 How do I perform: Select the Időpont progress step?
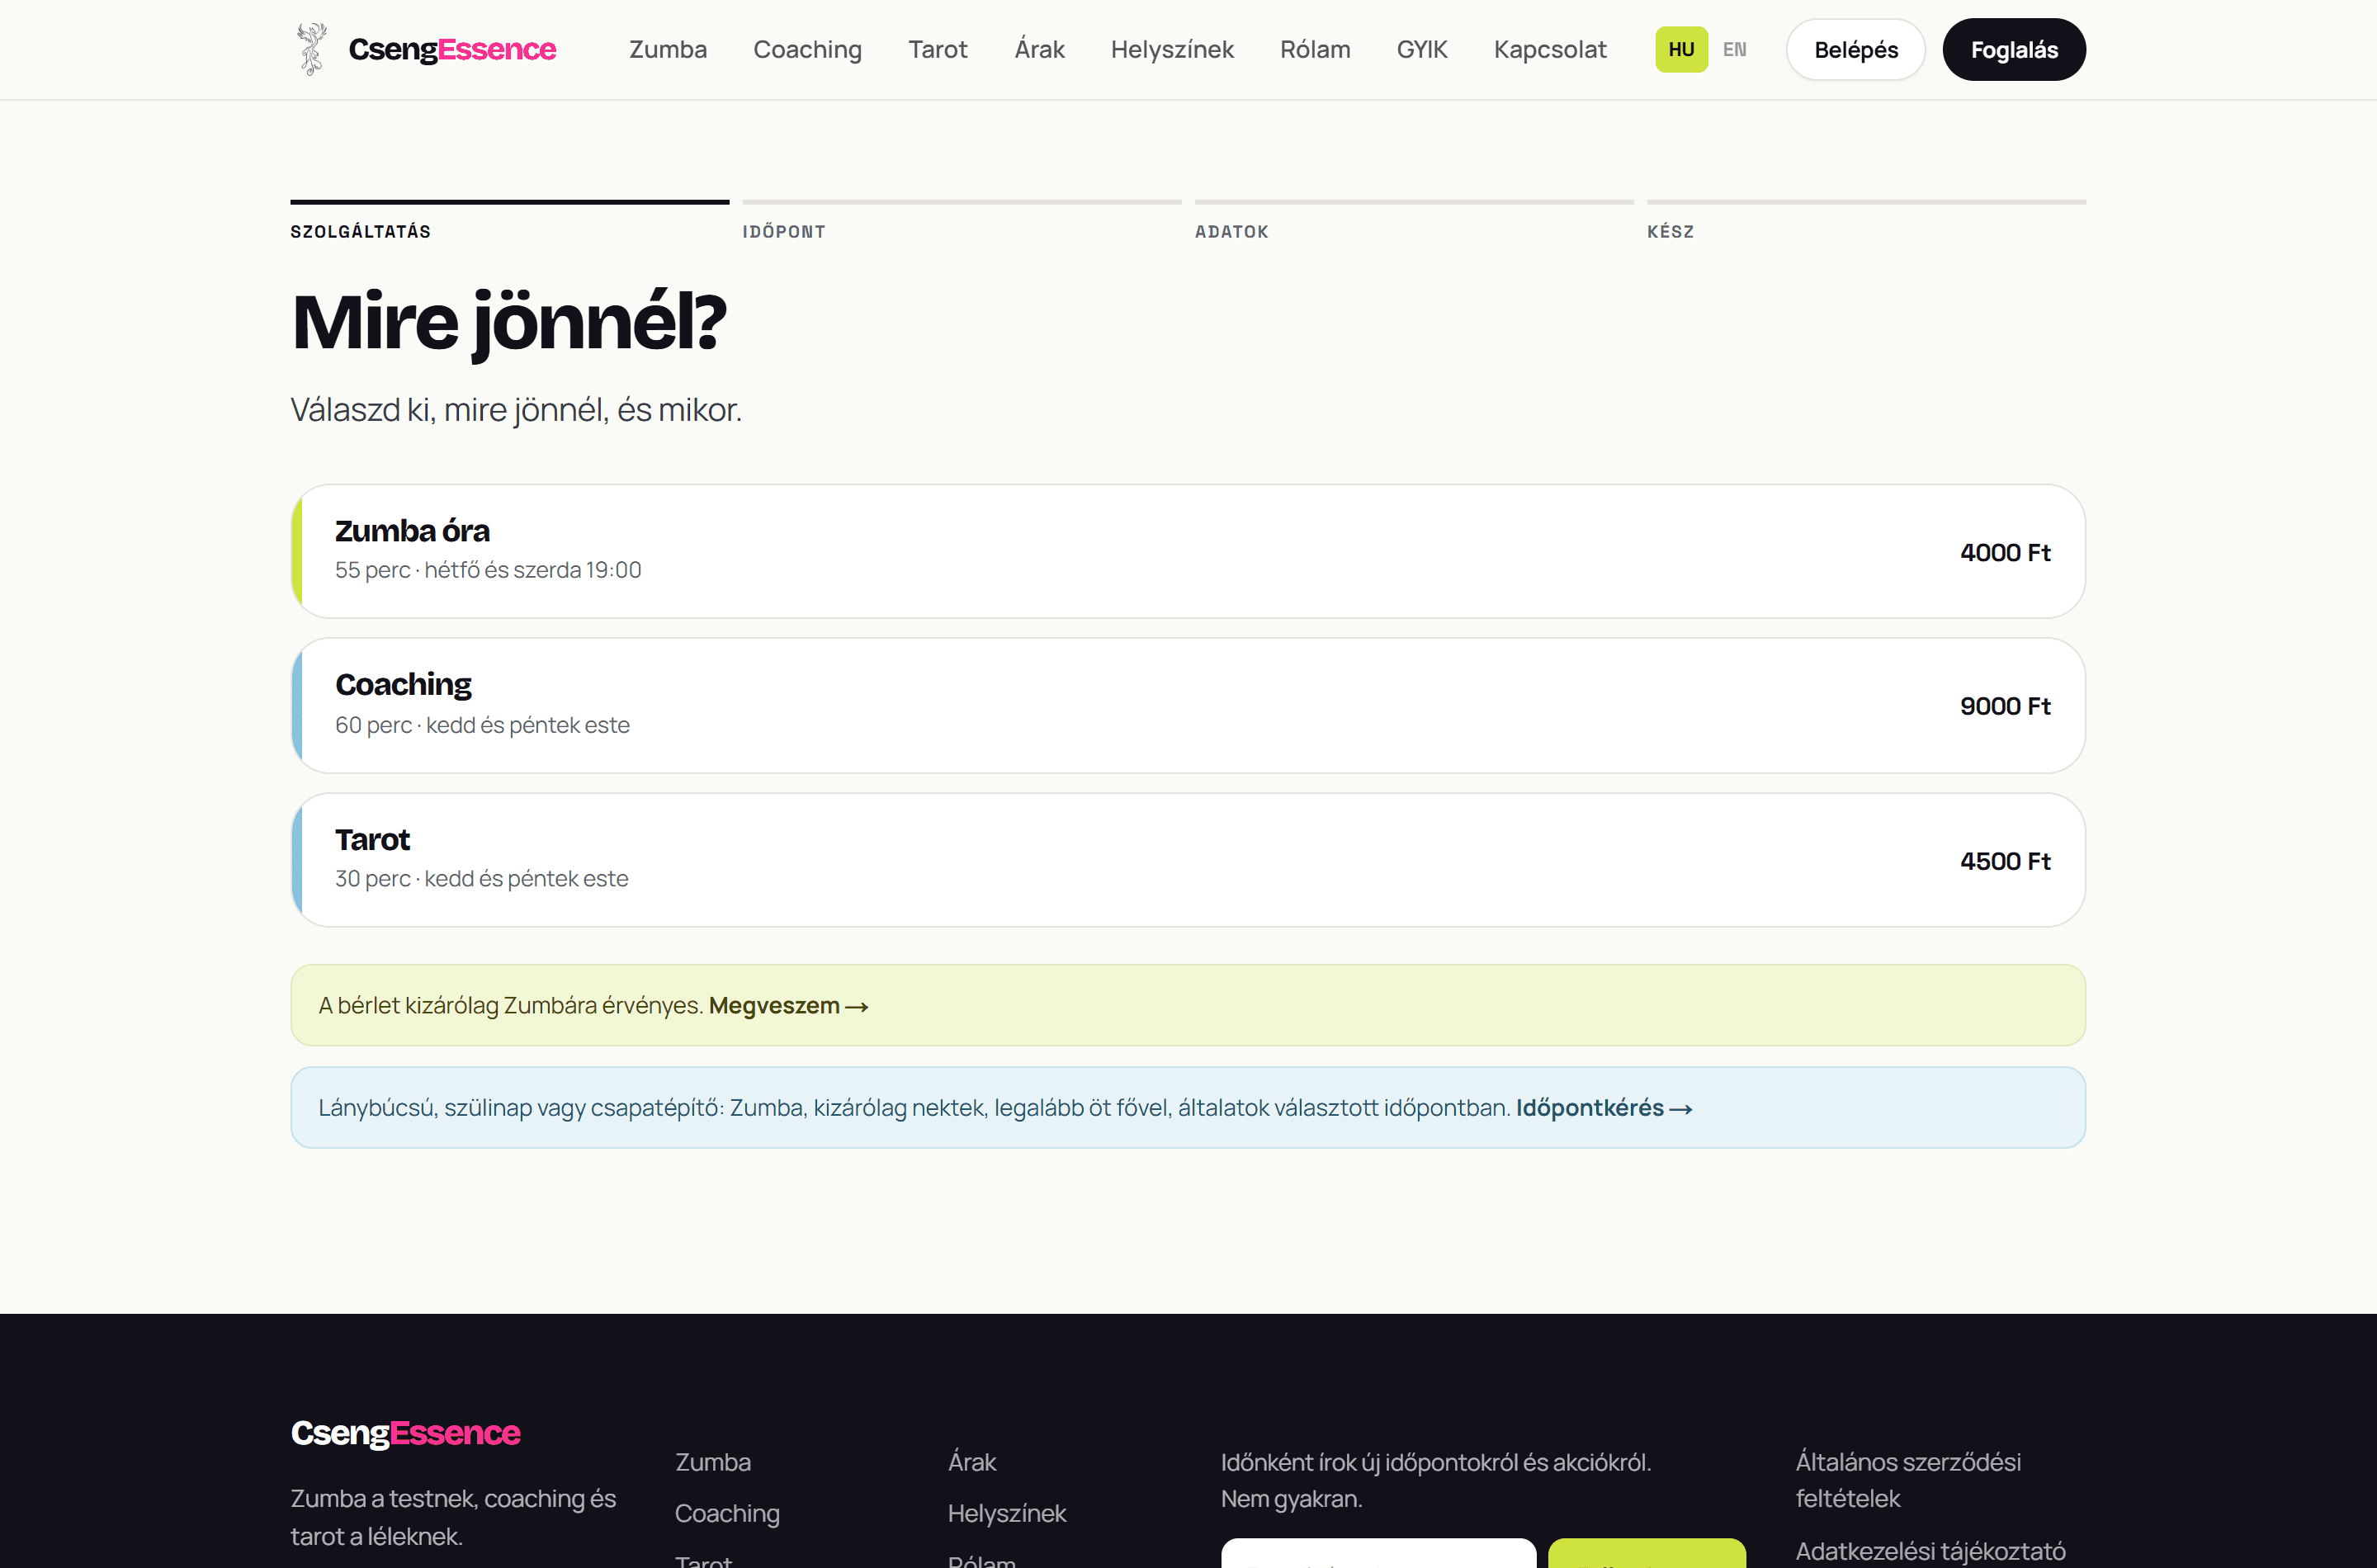tap(962, 221)
